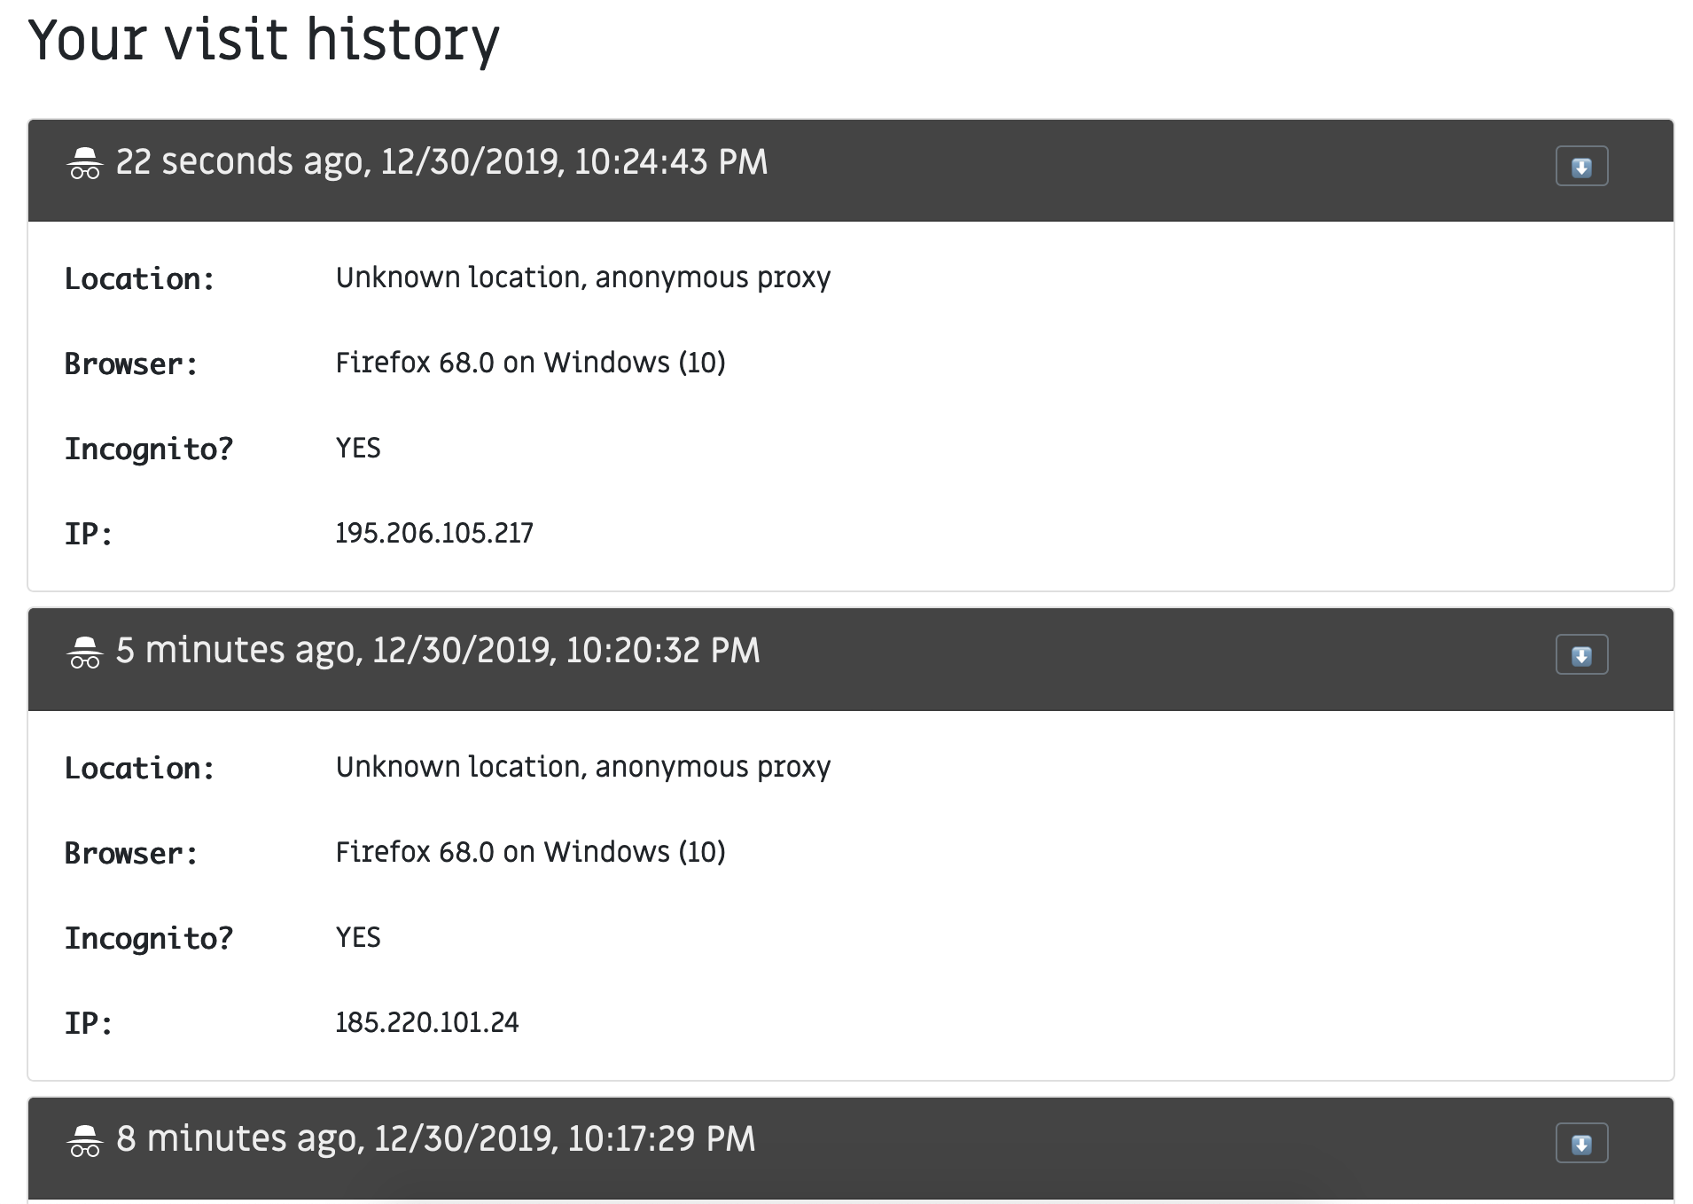Click IP address 185.220.101.24
Image resolution: width=1693 pixels, height=1204 pixels.
(427, 1022)
